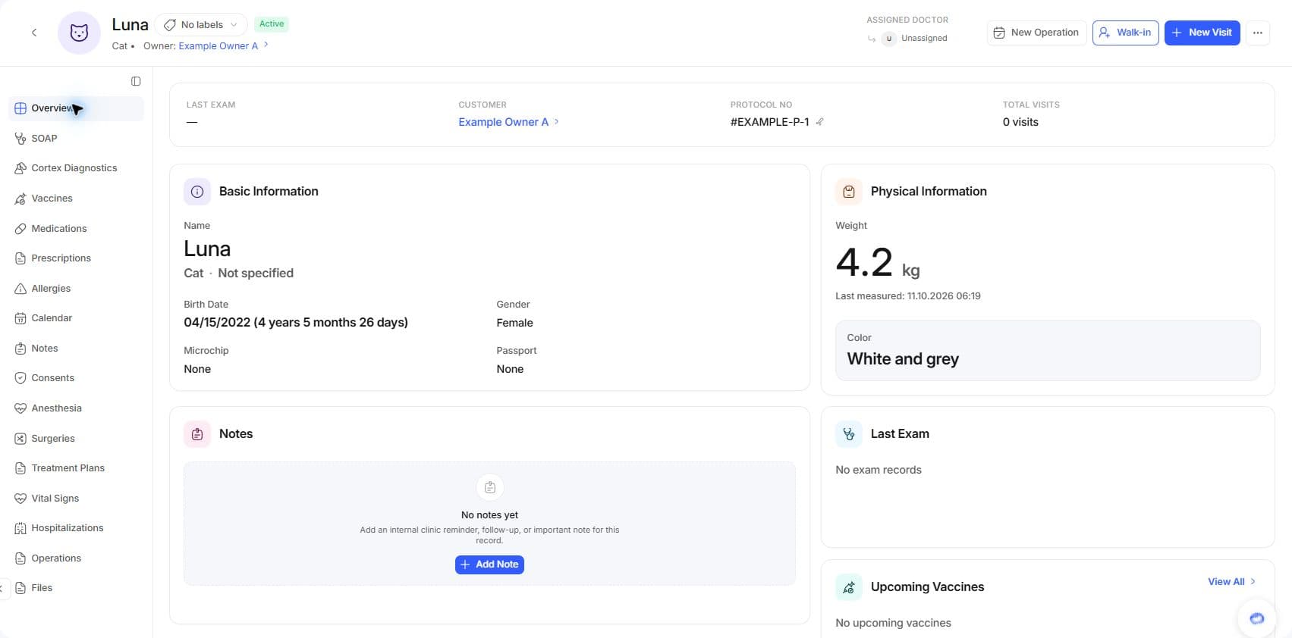This screenshot has height=638, width=1292.
Task: Open the chat support bubble
Action: click(x=1257, y=618)
